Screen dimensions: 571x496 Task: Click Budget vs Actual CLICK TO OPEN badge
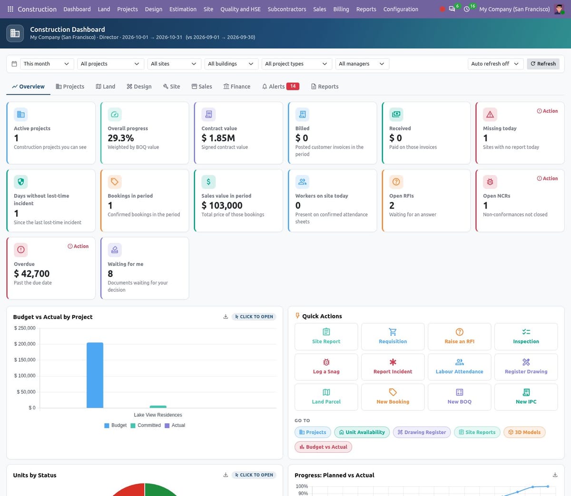tap(254, 317)
